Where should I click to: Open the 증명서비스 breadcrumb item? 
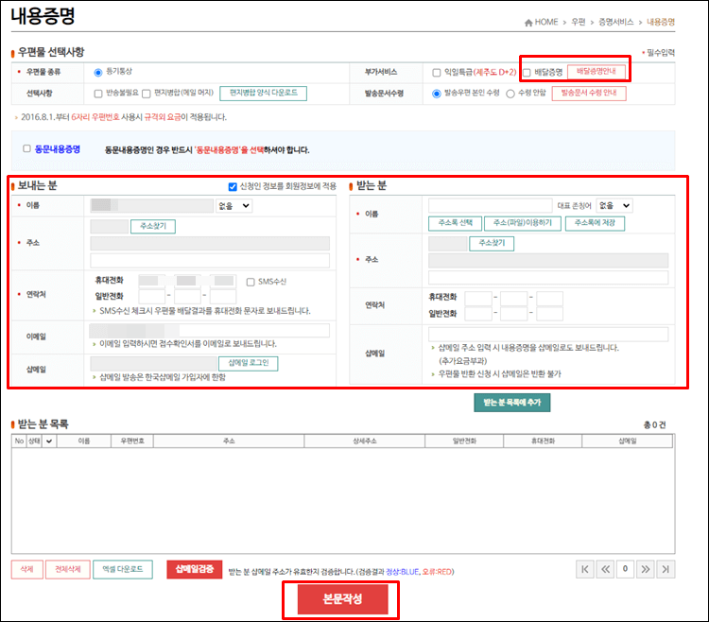click(615, 22)
